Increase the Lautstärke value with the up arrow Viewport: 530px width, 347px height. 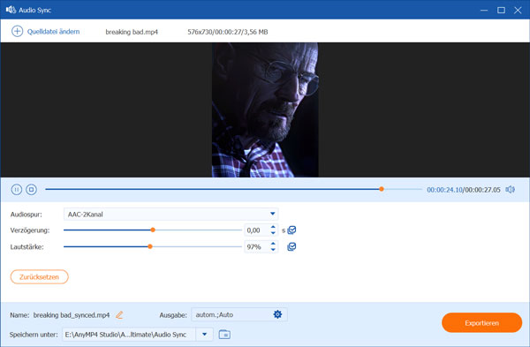[x=273, y=244]
